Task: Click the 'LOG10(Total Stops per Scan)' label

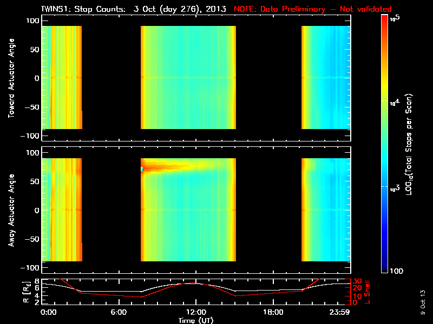Action: 409,144
